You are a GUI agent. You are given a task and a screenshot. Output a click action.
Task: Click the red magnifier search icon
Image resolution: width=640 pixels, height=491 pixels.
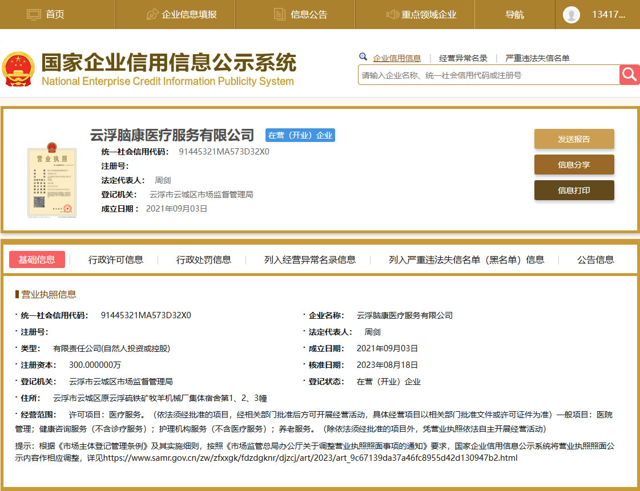click(x=629, y=75)
